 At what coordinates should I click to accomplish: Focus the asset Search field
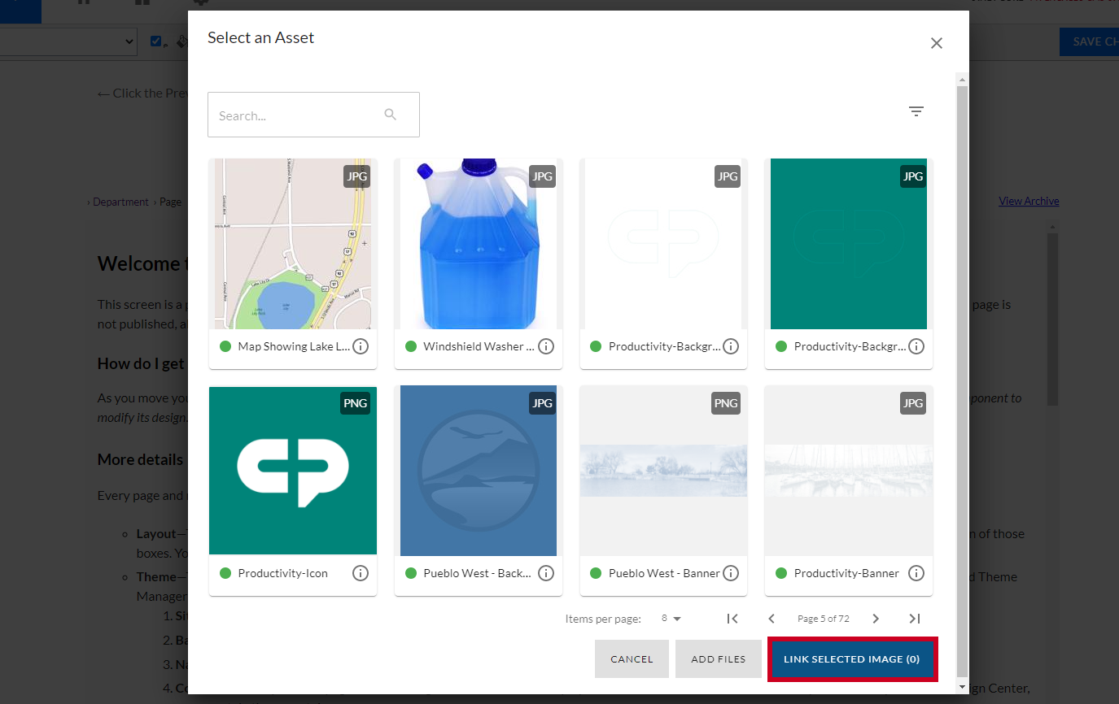[313, 115]
